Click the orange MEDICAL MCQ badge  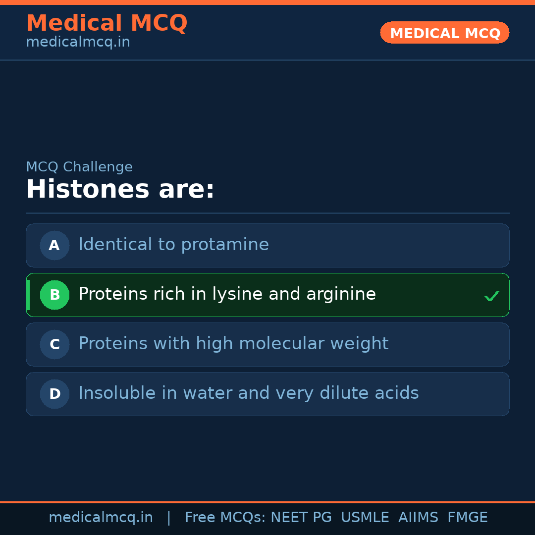(444, 33)
